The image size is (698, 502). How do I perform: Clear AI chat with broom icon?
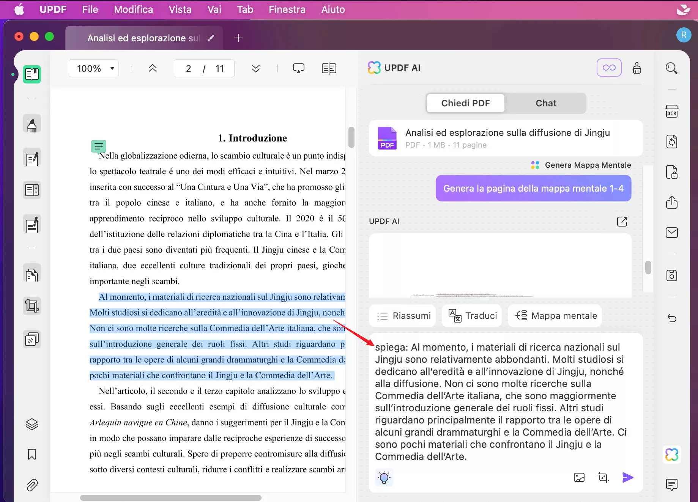[x=637, y=68]
